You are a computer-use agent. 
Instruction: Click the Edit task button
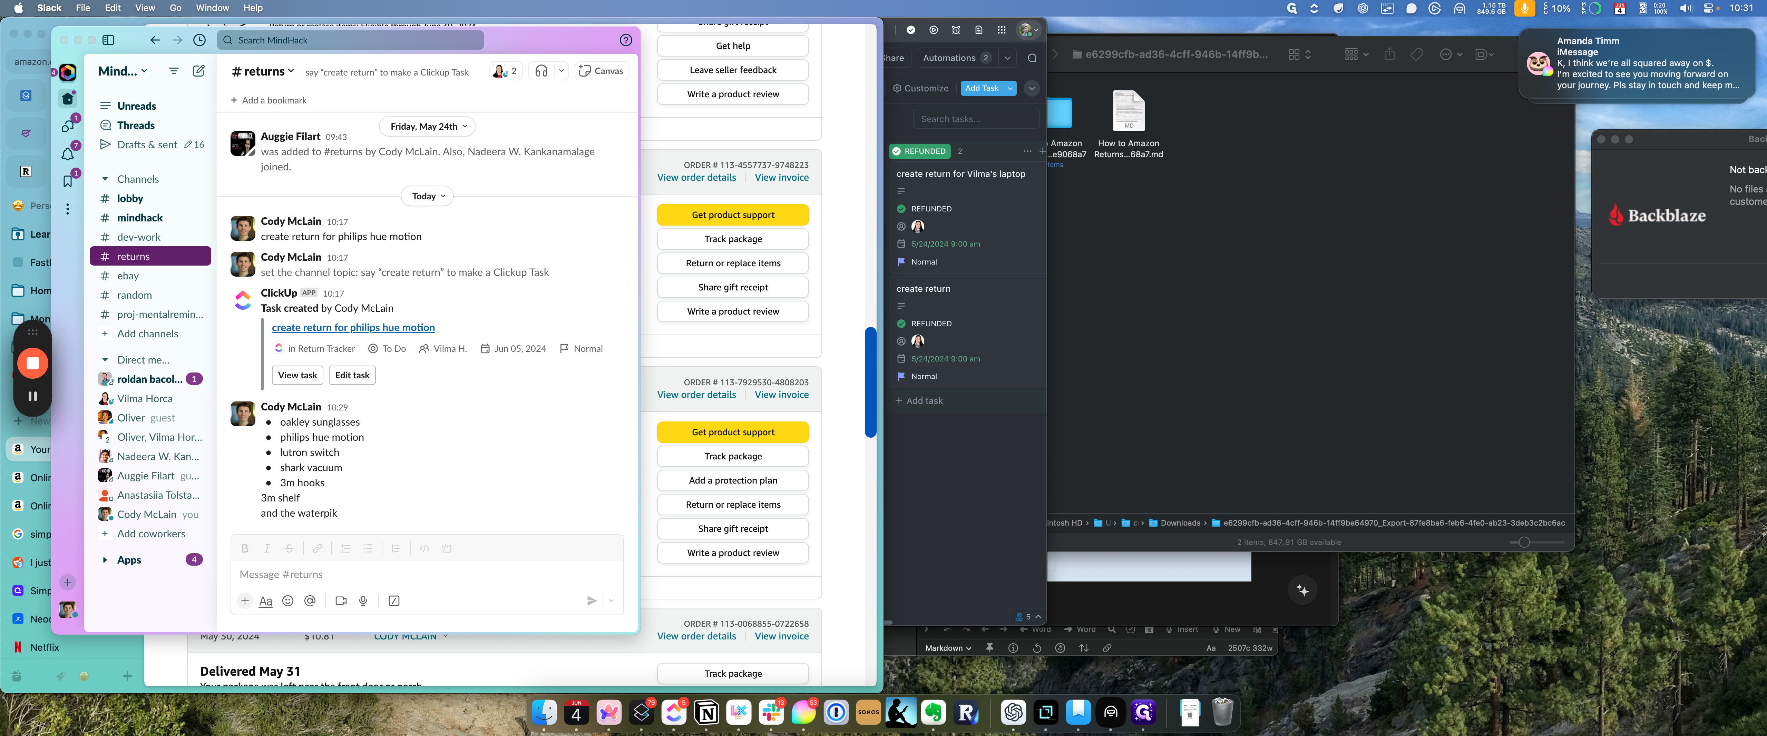(352, 375)
